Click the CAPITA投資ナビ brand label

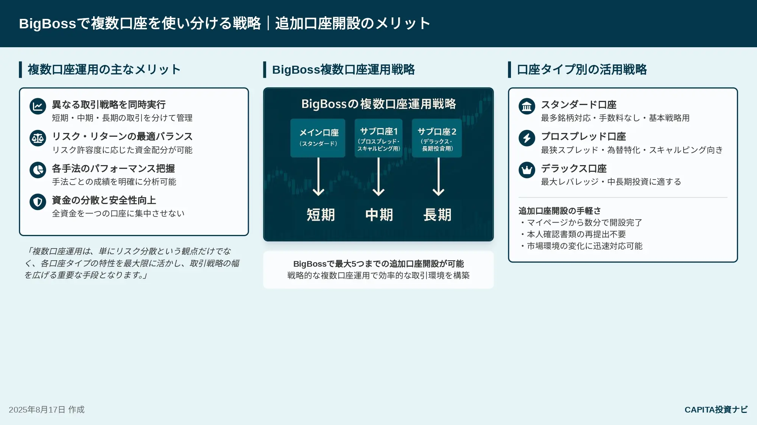tap(716, 410)
